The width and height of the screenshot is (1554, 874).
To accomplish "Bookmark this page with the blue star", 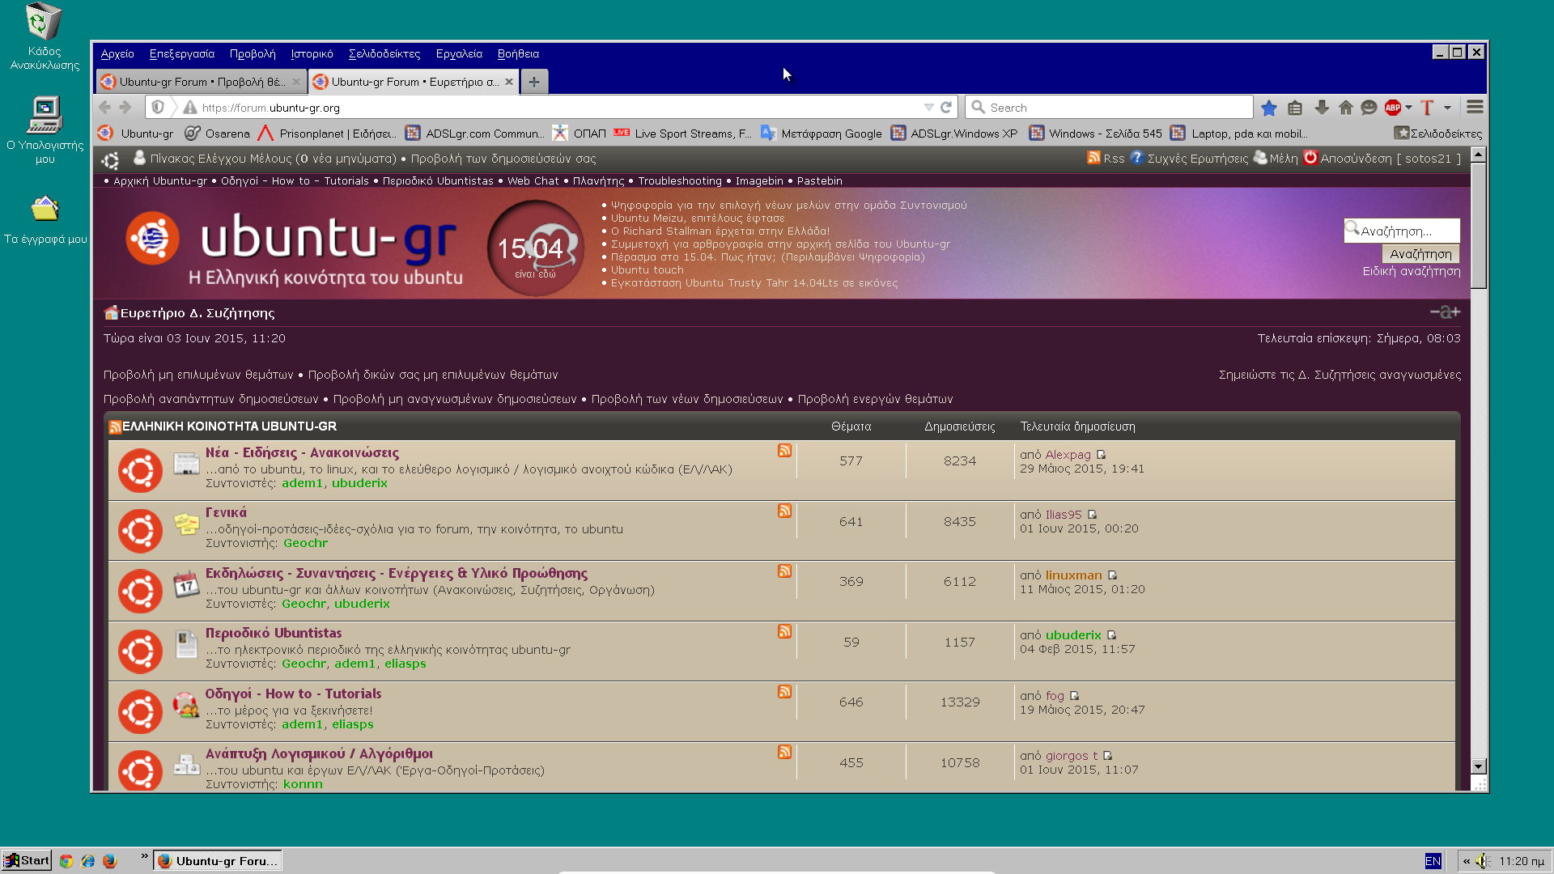I will click(x=1268, y=108).
